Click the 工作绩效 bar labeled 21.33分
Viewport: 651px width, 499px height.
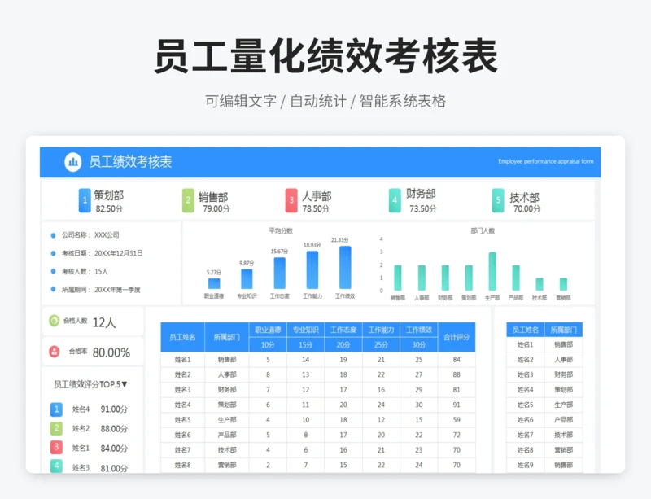click(345, 267)
